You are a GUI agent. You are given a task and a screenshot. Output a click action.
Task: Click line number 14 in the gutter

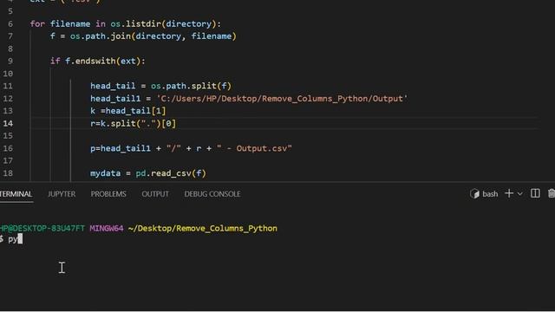click(8, 123)
